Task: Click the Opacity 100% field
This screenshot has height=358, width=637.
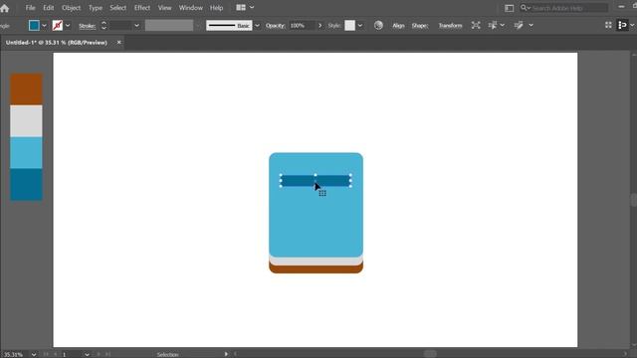Action: [302, 26]
